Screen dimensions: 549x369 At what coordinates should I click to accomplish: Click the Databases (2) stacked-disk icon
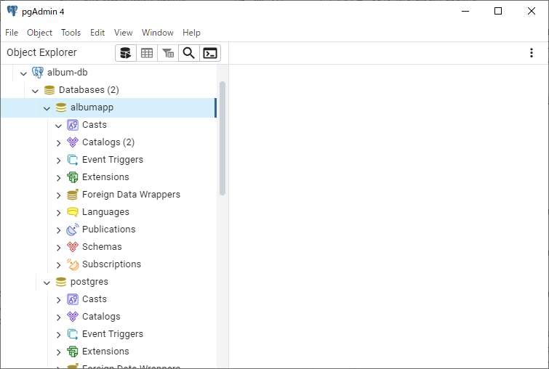(49, 90)
